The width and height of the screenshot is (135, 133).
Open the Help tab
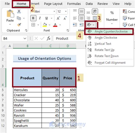tap(128, 4)
